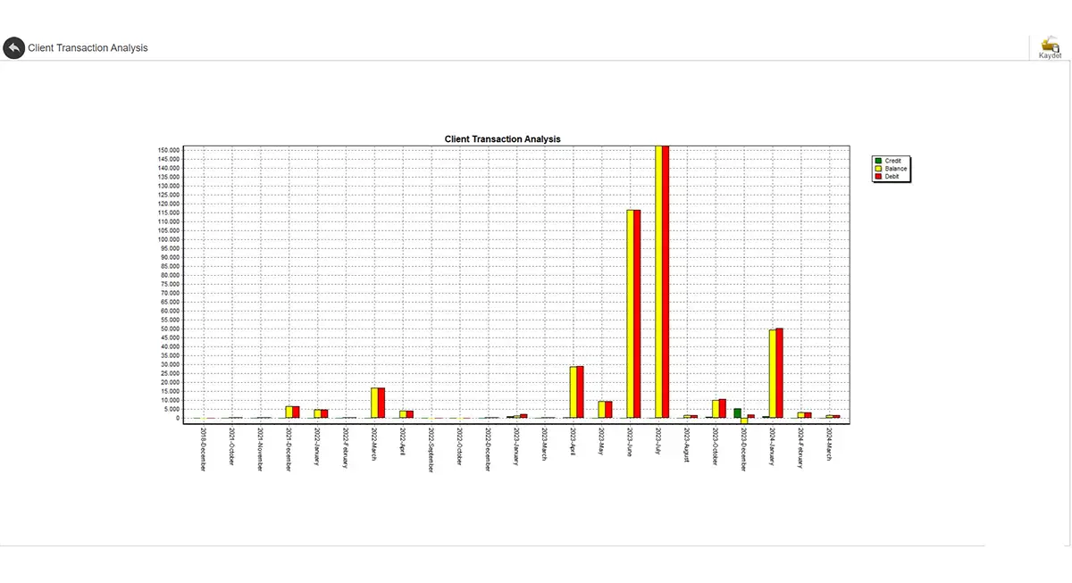Select the yellow 2024-January balance bar

773,374
